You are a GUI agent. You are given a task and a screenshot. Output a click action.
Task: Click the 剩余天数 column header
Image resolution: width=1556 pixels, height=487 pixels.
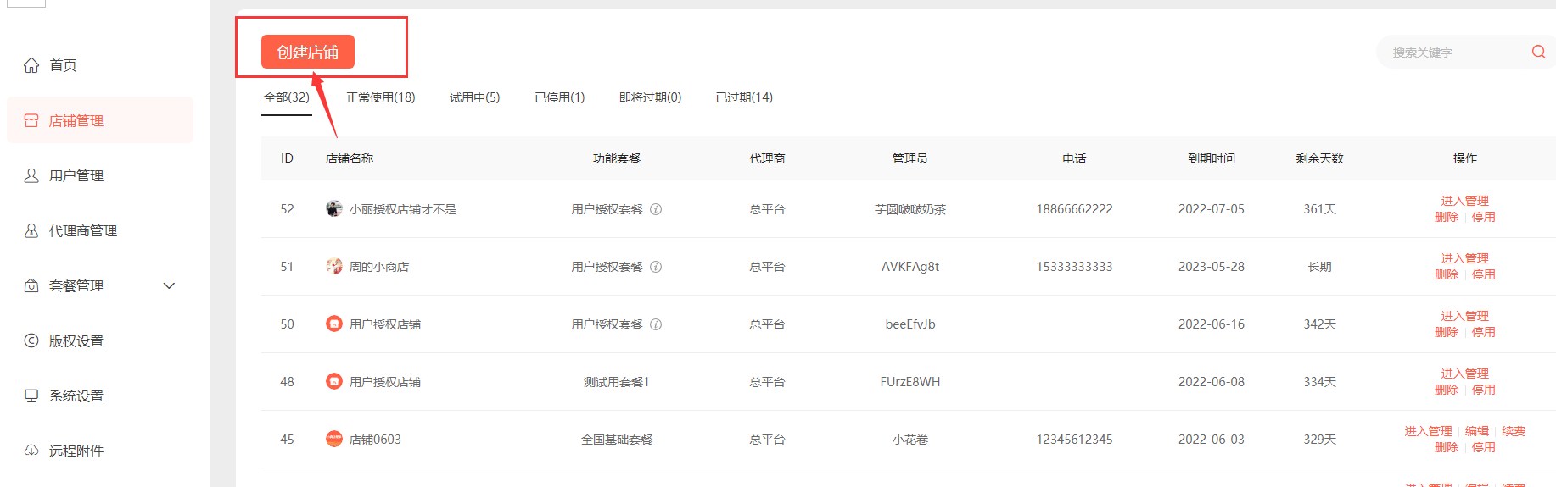coord(1320,158)
